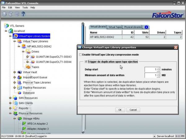This screenshot has width=186, height=139.
Task: Click SAN Resources icon
Action: 15,98
